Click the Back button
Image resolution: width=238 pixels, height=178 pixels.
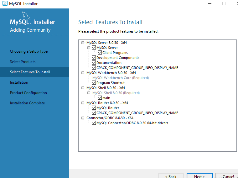coord(171,176)
